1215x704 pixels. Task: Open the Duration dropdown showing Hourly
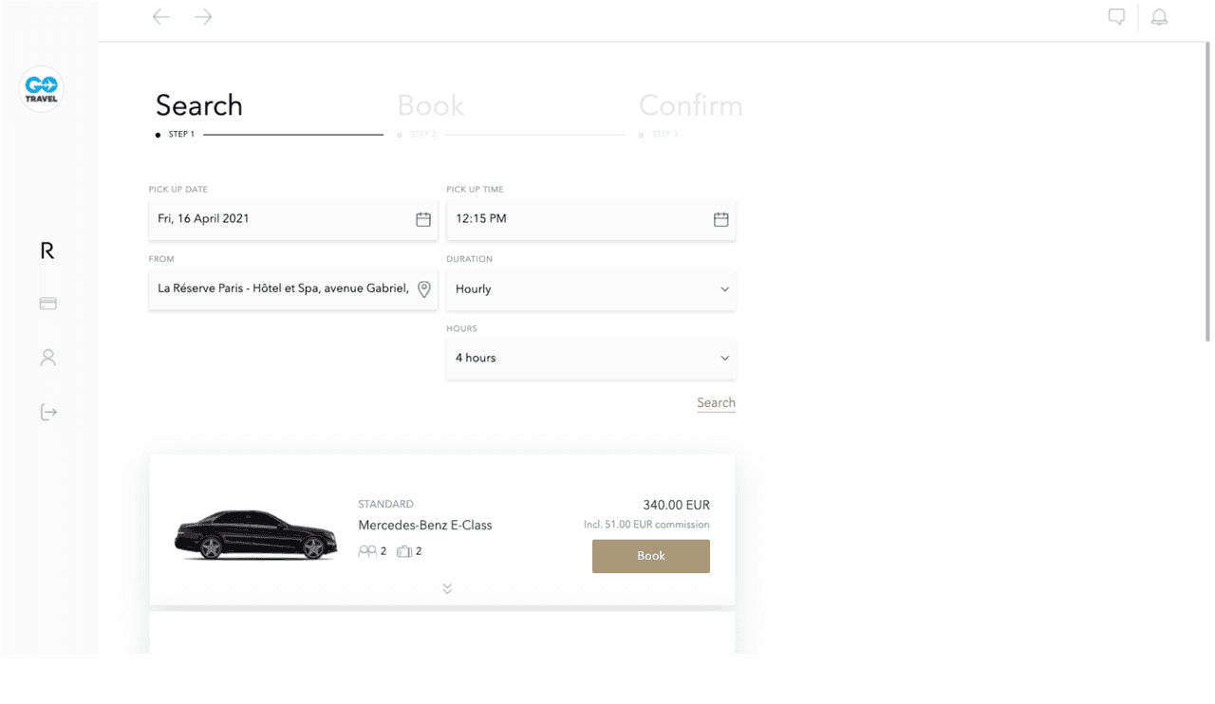click(x=590, y=289)
